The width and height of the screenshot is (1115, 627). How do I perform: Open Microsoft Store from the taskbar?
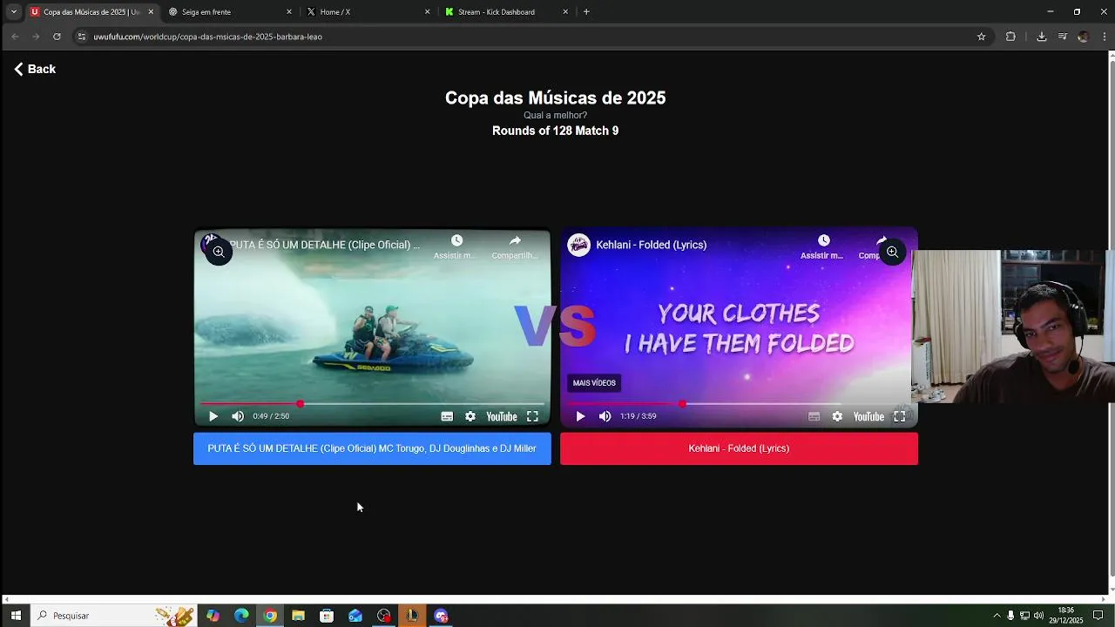327,616
